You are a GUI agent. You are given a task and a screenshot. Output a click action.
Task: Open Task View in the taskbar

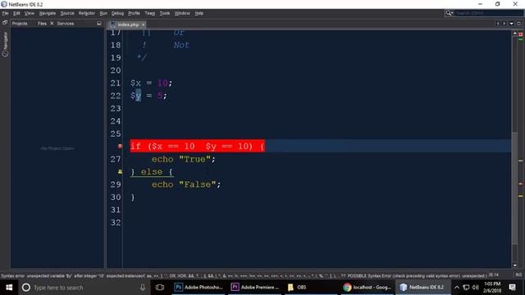pos(160,288)
